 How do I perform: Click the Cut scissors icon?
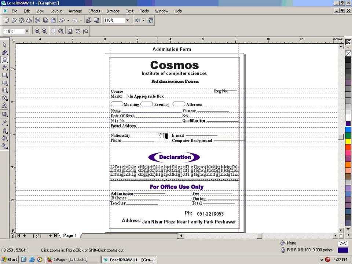click(x=38, y=21)
